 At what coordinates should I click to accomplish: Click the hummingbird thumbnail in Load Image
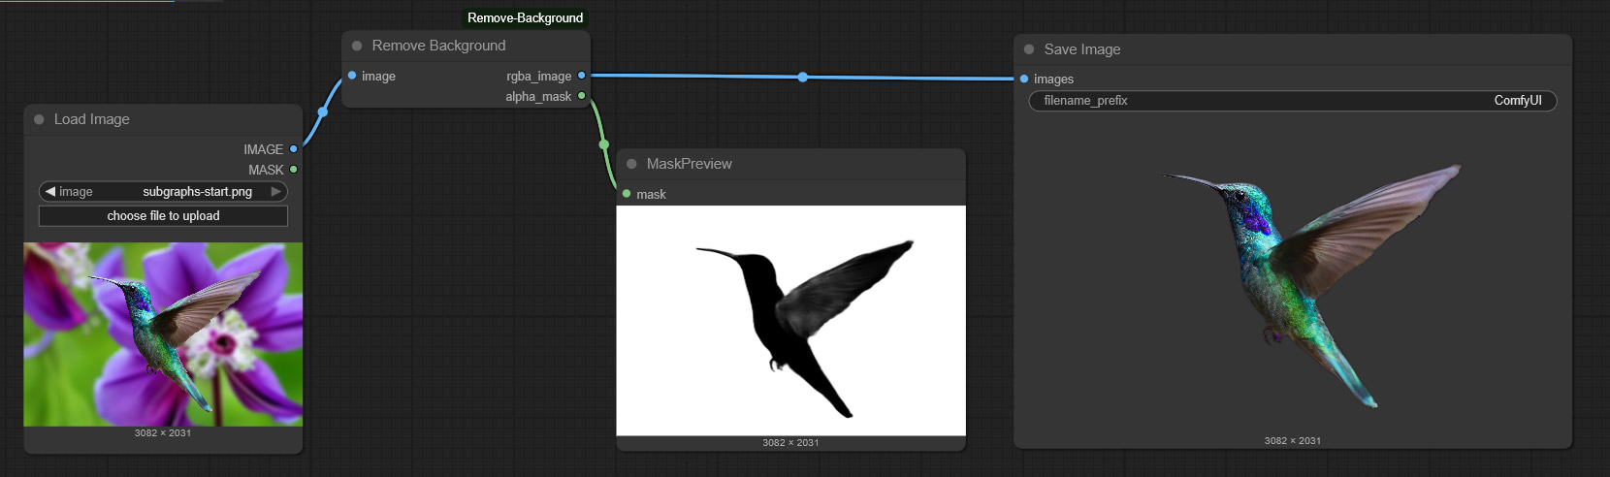[163, 334]
